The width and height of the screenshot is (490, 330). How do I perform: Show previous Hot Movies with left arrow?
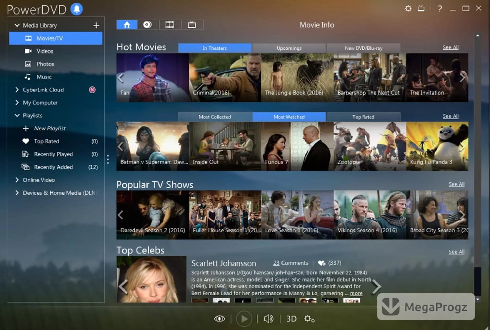click(121, 78)
